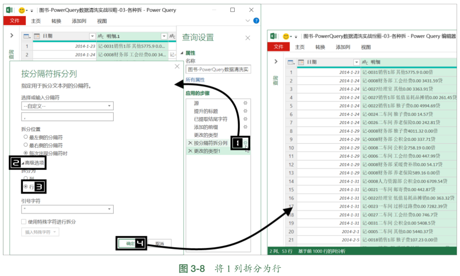This screenshot has height=276, width=460.
Task: Click the Excel icon in right window
Action: click(x=273, y=36)
